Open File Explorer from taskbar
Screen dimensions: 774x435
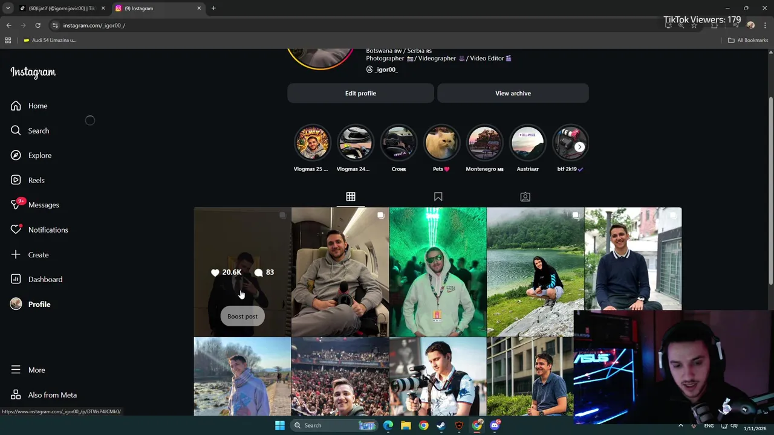tap(406, 425)
